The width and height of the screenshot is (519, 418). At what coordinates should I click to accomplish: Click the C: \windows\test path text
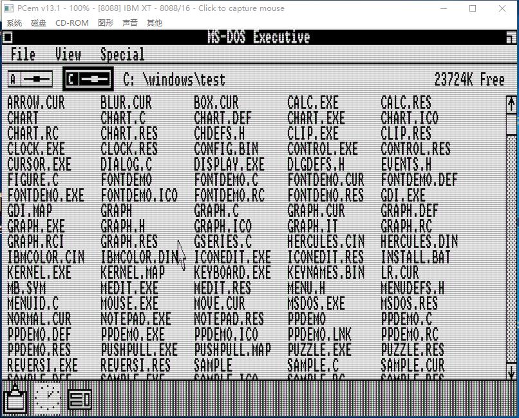174,80
